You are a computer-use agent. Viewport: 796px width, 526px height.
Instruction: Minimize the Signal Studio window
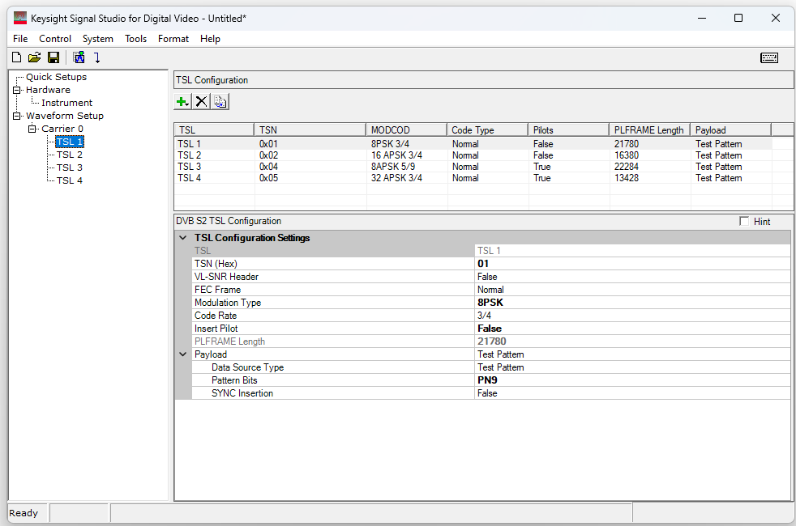click(x=702, y=19)
